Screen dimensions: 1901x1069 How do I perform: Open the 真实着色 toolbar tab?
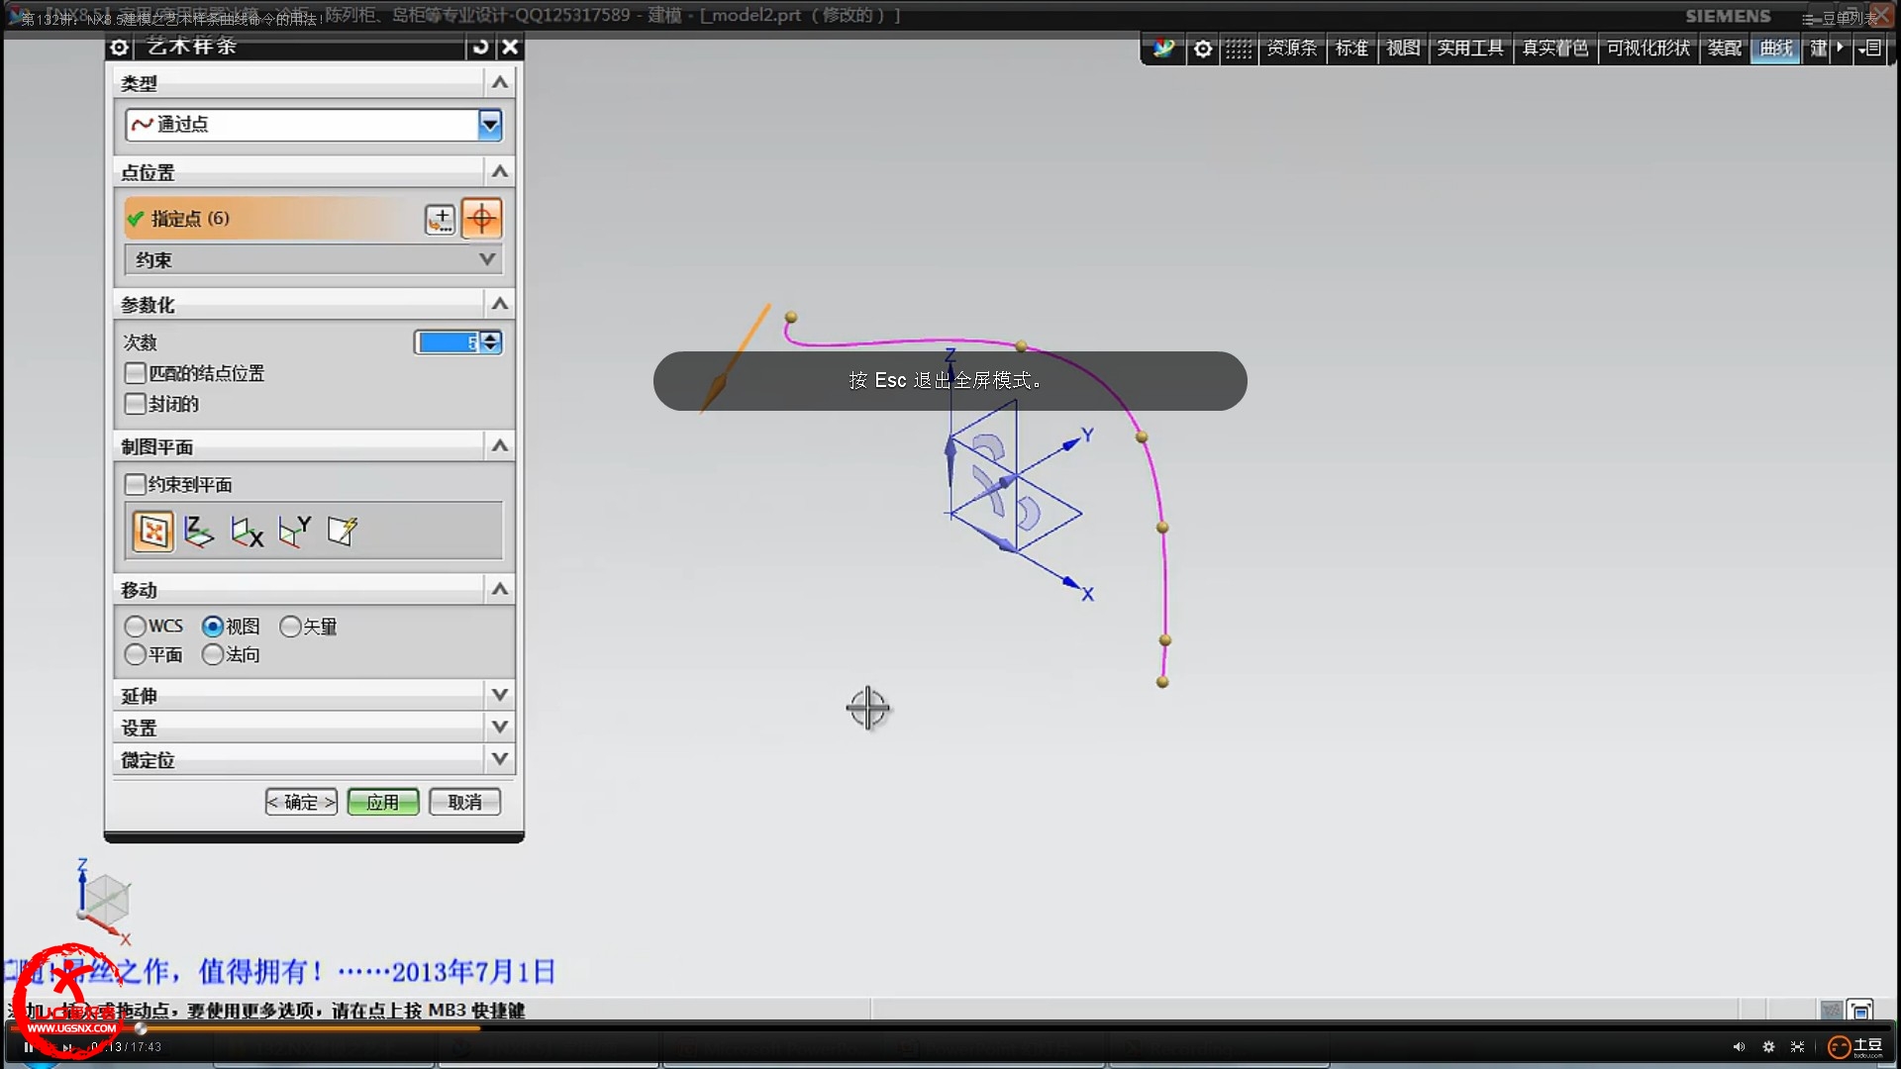1554,49
